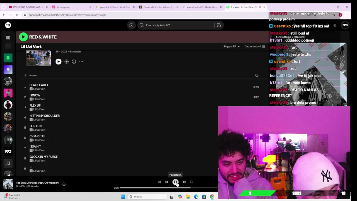Add current song to Liked Songs
This screenshot has height=201, width=357.
pyautogui.click(x=64, y=184)
